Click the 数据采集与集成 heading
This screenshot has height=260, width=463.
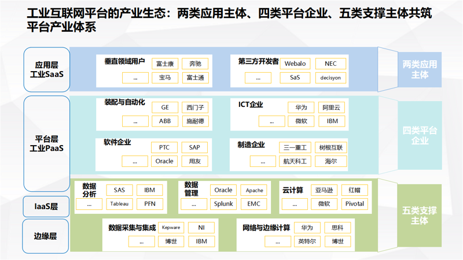click(132, 228)
